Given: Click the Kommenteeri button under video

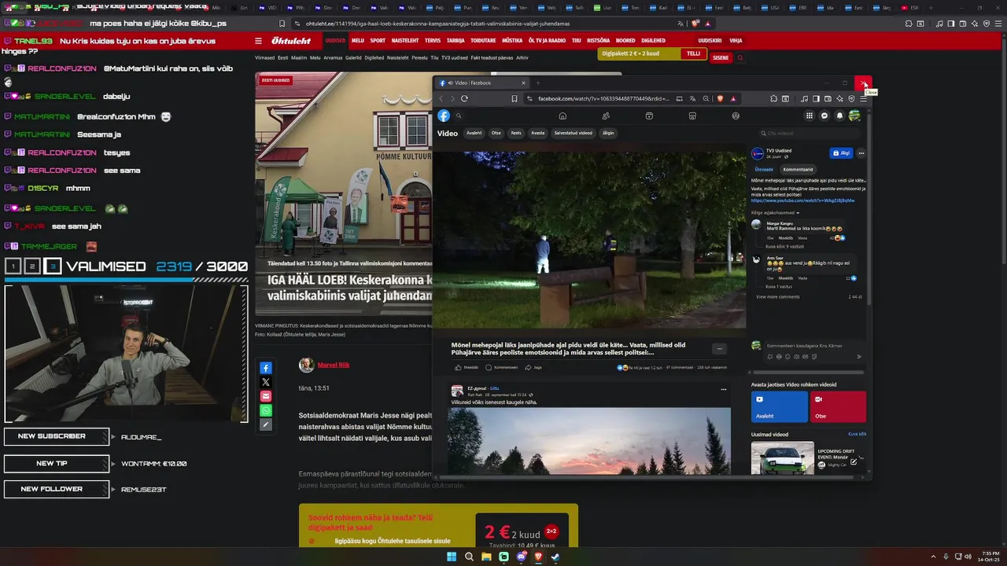Looking at the screenshot, I should 503,367.
